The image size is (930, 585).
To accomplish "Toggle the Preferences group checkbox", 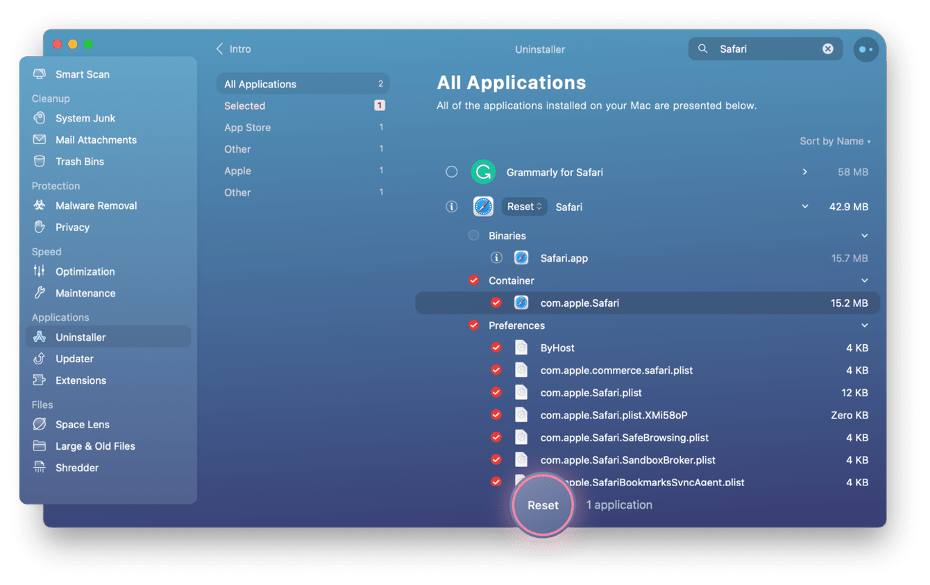I will [x=473, y=325].
